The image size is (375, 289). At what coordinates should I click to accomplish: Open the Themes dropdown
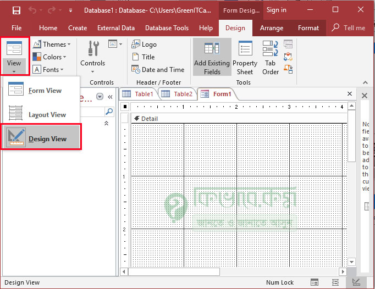pyautogui.click(x=52, y=44)
